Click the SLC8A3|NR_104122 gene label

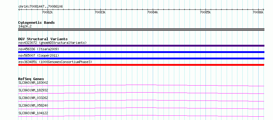point(33,113)
